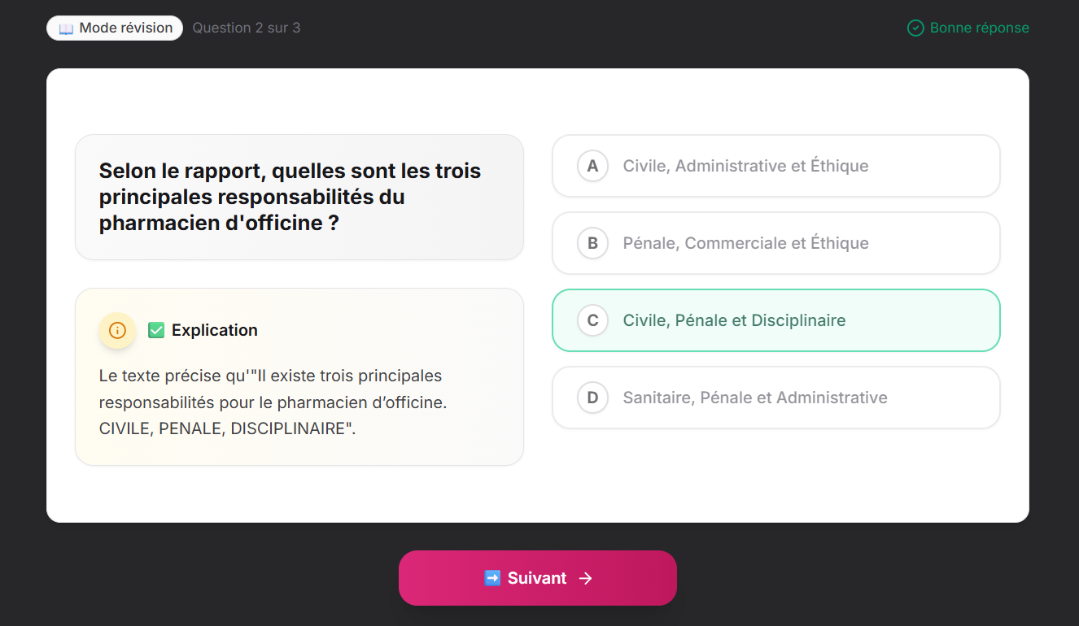Click the info icon in the Explication box

point(117,331)
